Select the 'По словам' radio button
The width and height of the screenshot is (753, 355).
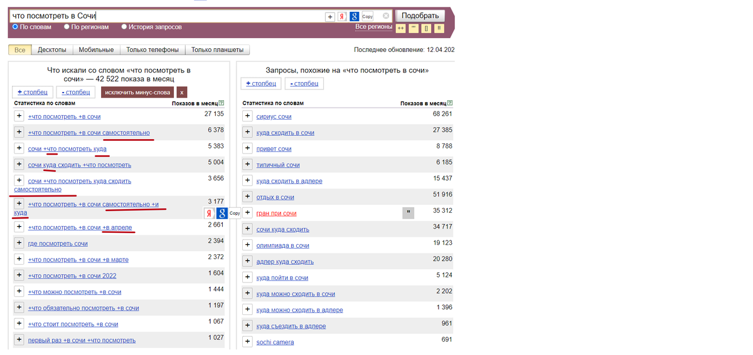[x=16, y=27]
